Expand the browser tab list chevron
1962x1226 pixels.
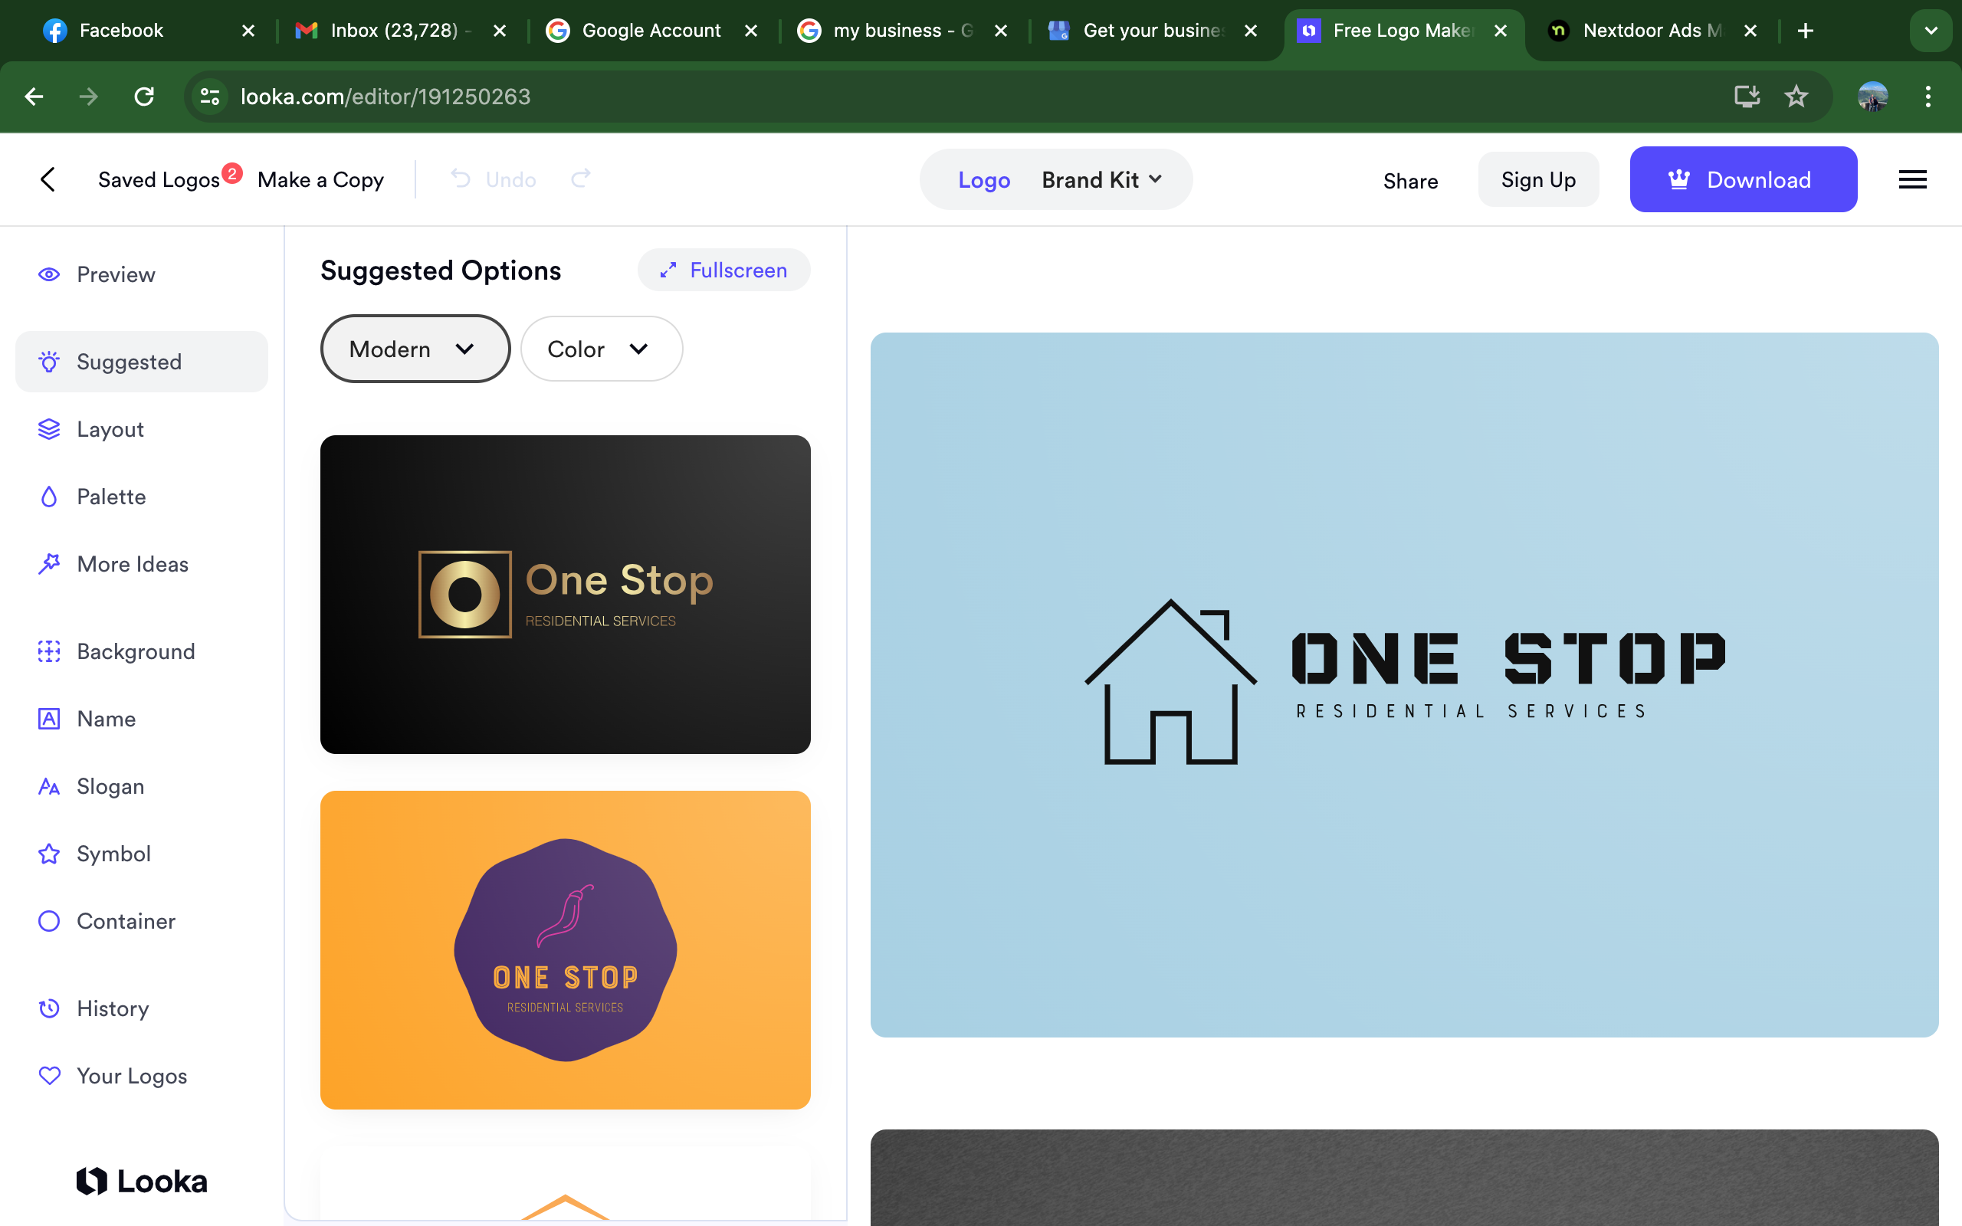tap(1930, 30)
